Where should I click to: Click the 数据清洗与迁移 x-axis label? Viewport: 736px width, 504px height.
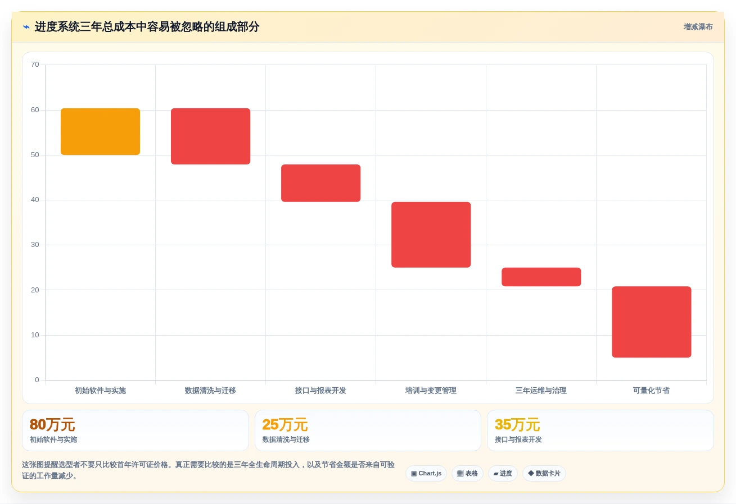(210, 391)
